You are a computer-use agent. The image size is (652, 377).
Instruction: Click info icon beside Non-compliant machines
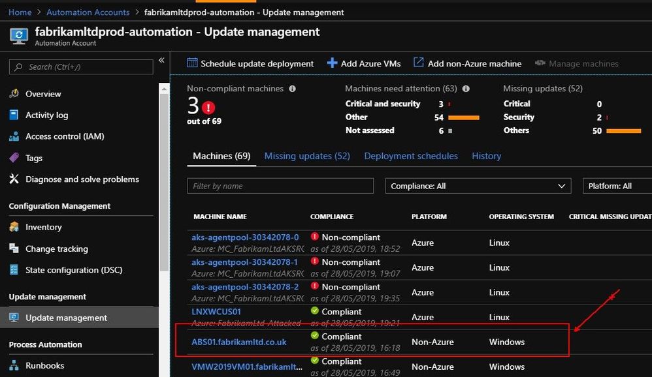pos(292,89)
